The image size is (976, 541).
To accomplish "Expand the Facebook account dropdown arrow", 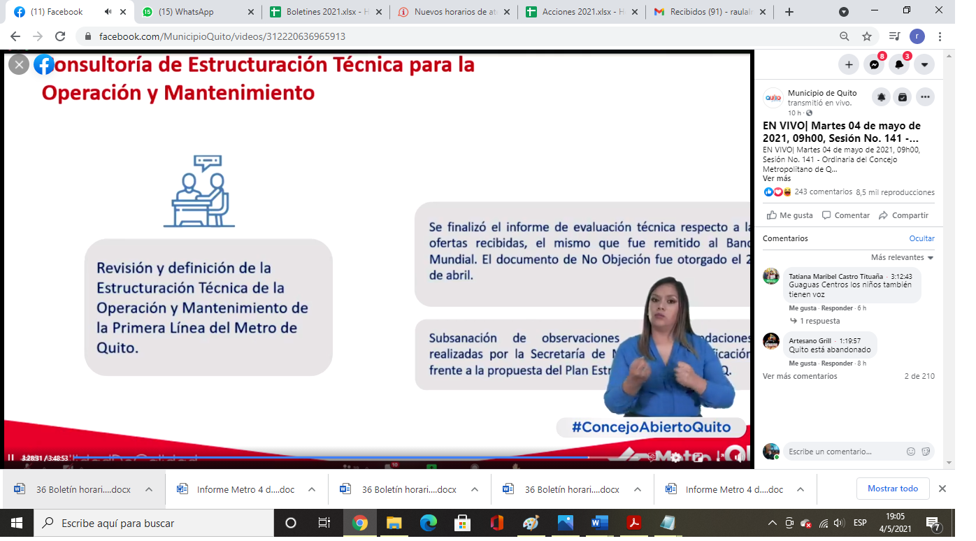I will [924, 64].
